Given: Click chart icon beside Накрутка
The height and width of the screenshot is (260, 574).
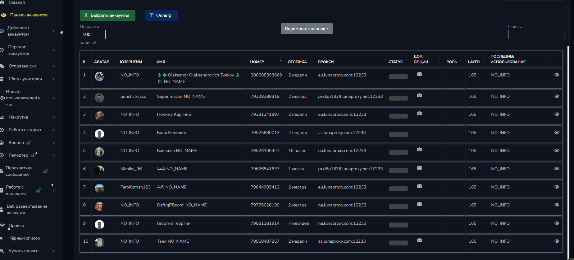Looking at the screenshot, I should (x=2, y=117).
